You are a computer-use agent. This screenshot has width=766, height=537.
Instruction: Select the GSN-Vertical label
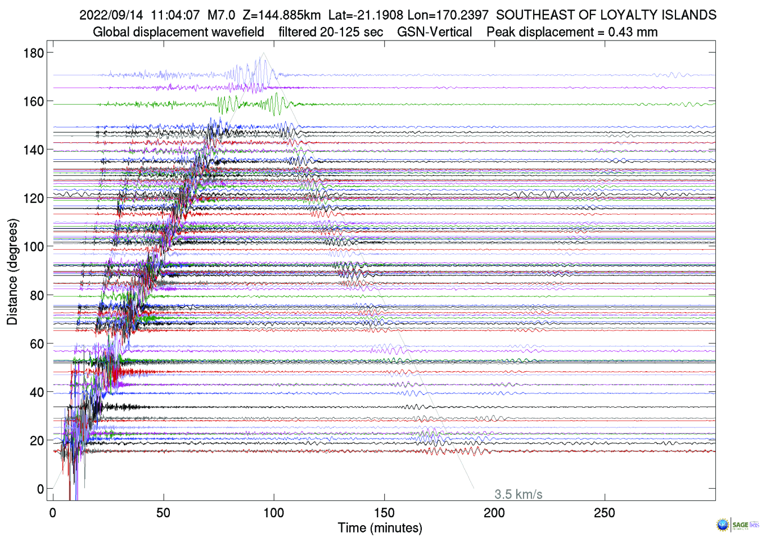pyautogui.click(x=434, y=32)
